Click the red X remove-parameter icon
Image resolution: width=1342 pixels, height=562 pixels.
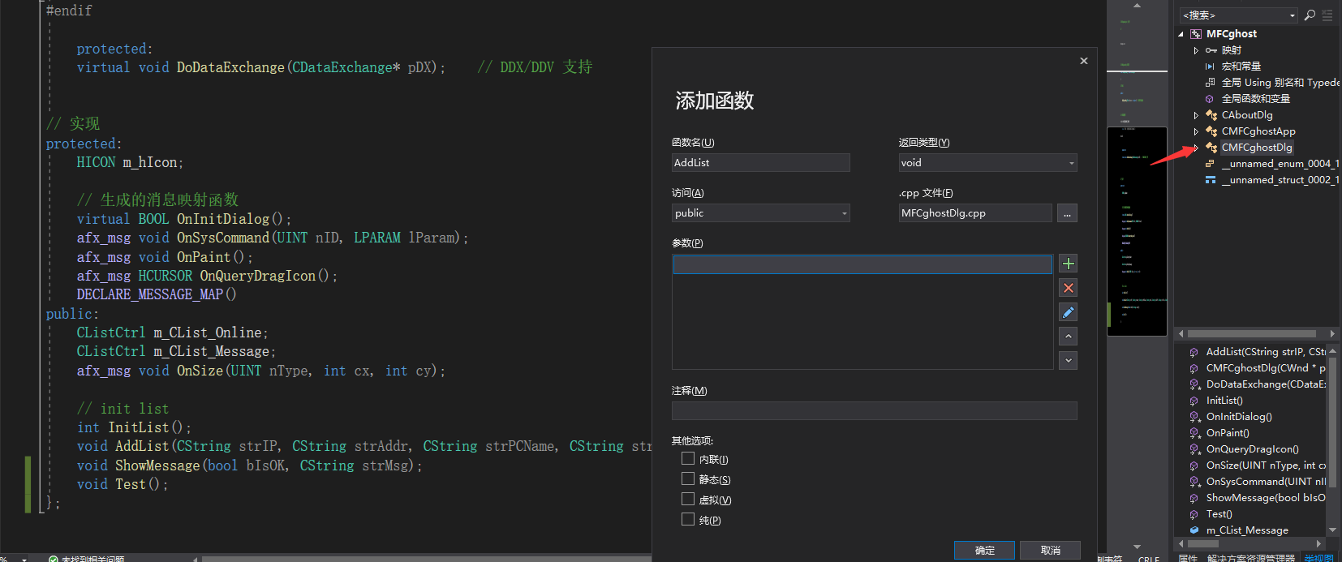pos(1069,288)
